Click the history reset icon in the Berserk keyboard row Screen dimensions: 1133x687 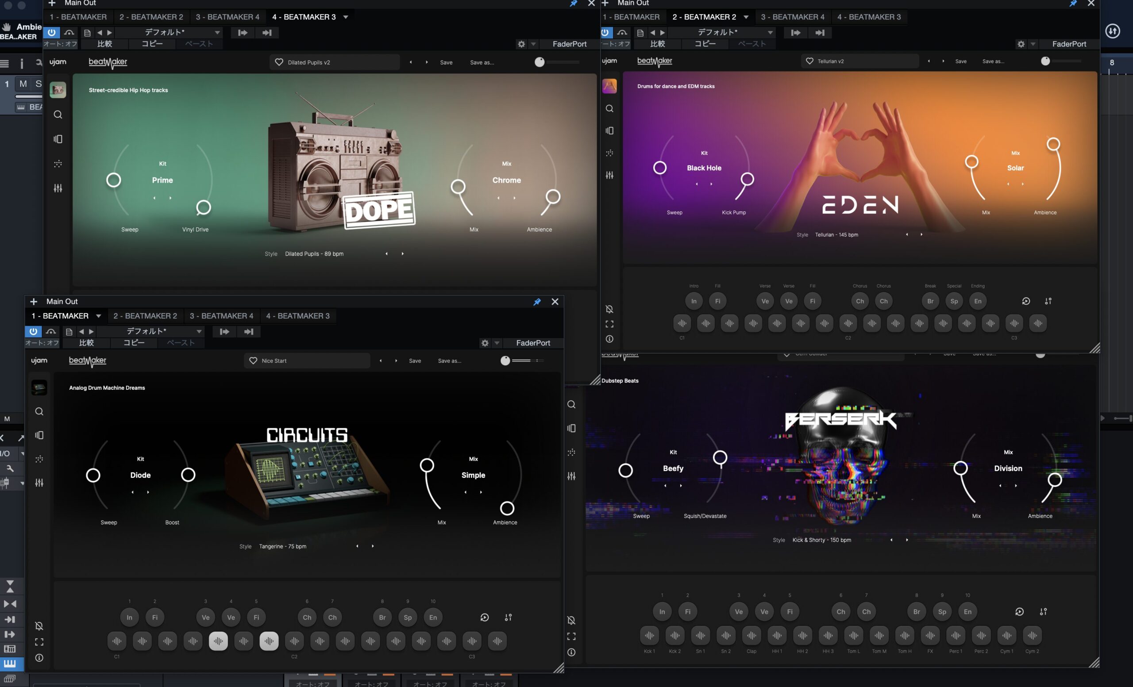coord(1019,612)
